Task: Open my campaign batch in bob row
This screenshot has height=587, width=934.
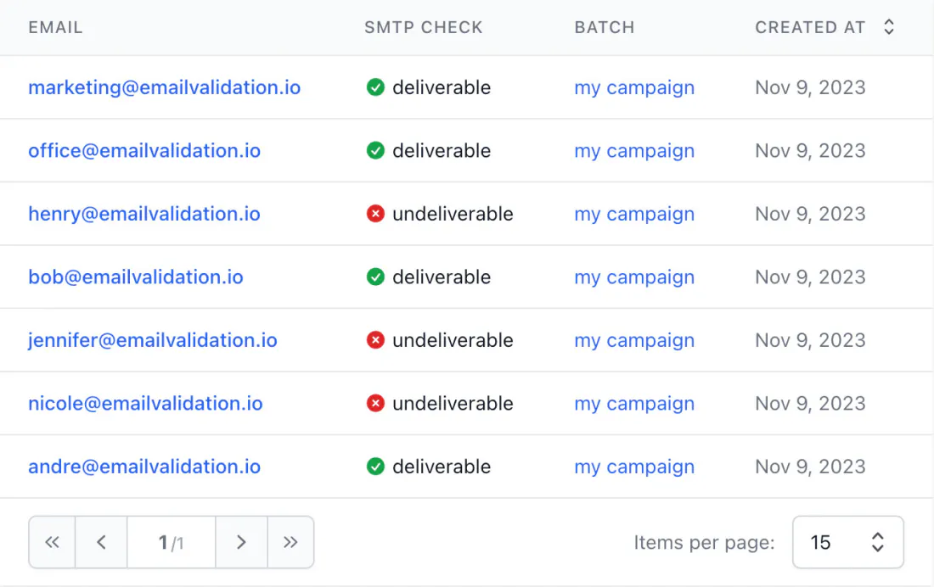Action: pos(634,277)
